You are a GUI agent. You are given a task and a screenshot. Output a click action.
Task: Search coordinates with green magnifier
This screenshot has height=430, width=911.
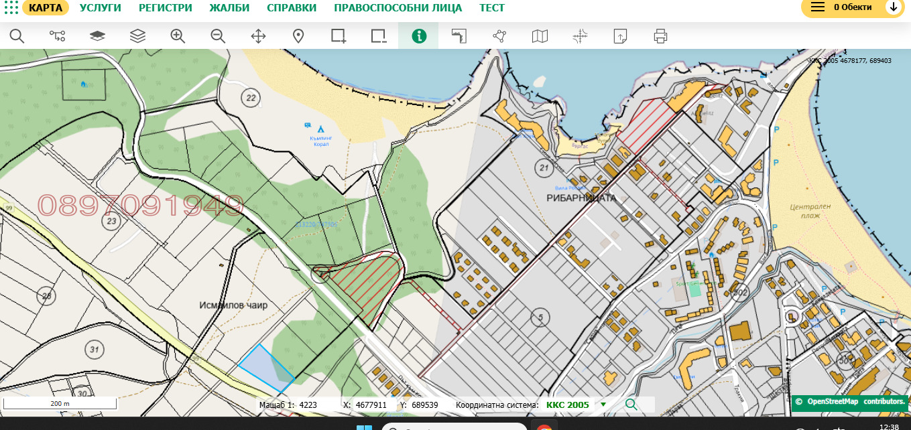coord(631,405)
